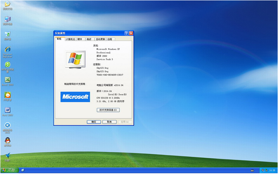
Task: Launch the QQ penguin desktop icon
Action: coord(7,140)
